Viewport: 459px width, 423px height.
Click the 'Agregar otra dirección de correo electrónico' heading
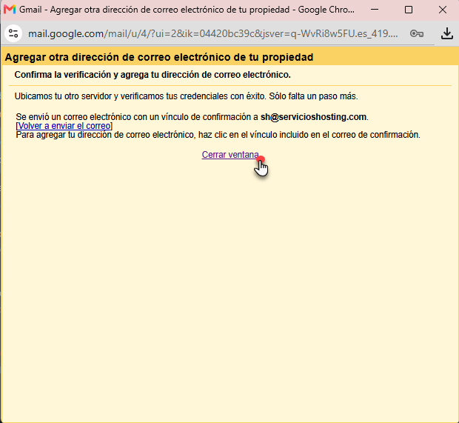coord(159,57)
